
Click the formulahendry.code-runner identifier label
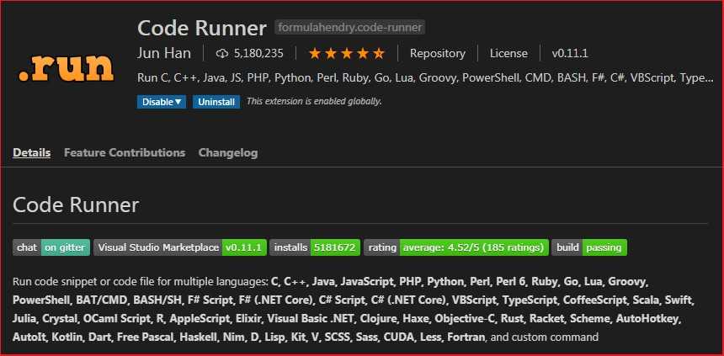(x=350, y=27)
